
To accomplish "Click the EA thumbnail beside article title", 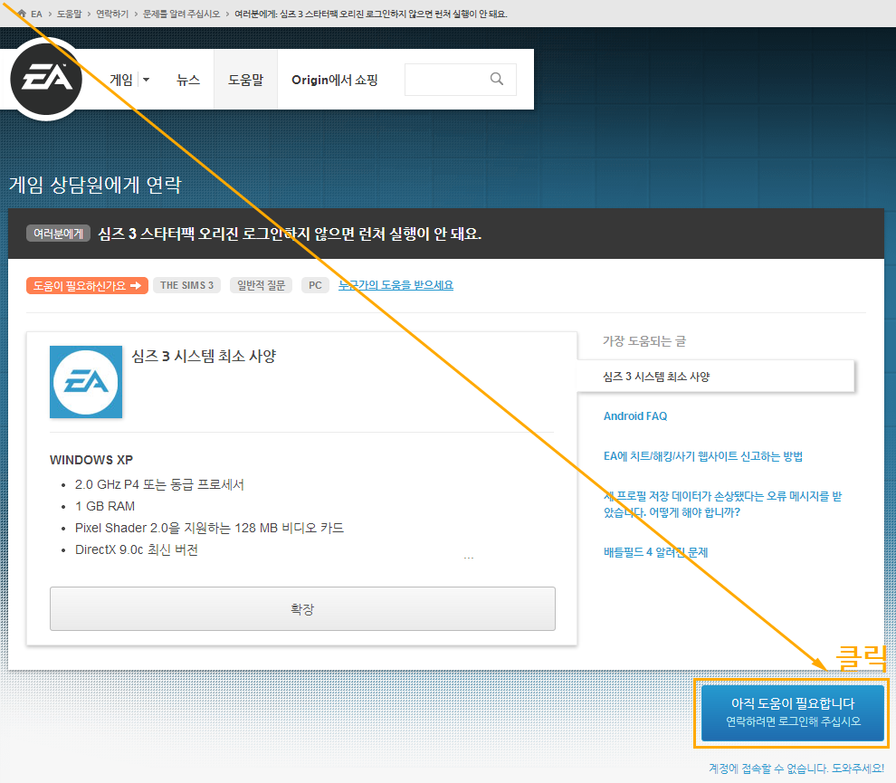I will pos(86,382).
